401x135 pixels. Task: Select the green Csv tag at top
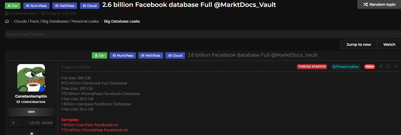tap(13, 5)
